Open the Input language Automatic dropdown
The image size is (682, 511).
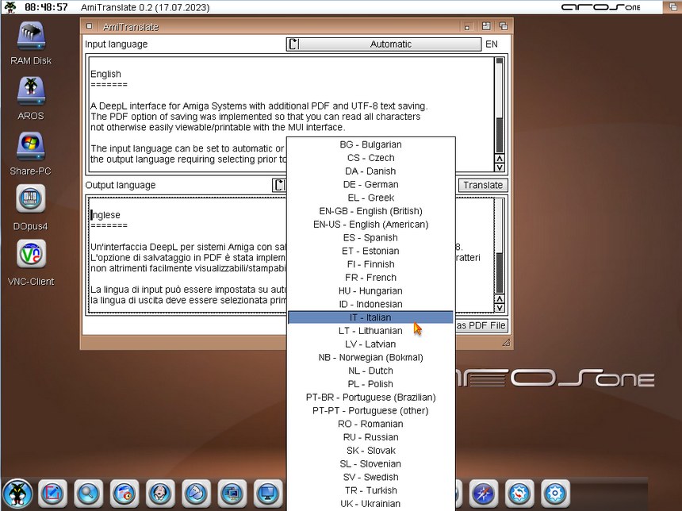click(x=384, y=44)
